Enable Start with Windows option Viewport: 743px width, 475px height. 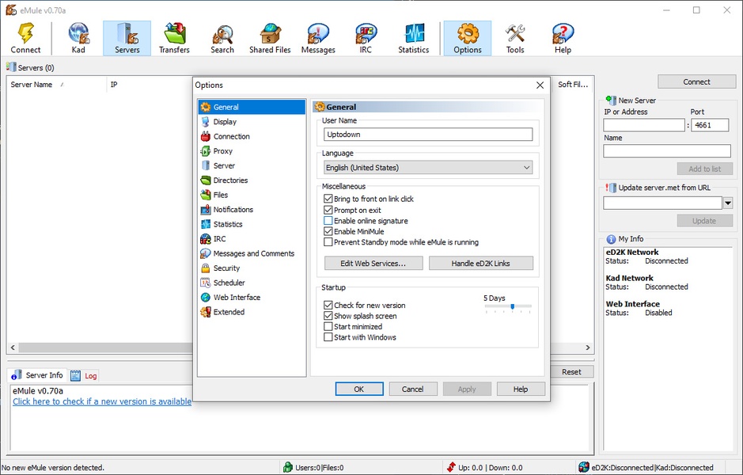pyautogui.click(x=328, y=337)
